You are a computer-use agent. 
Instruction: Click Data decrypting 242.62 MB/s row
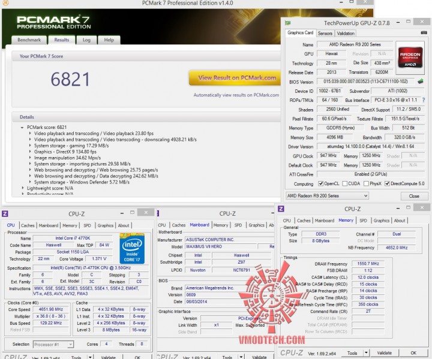click(96, 176)
